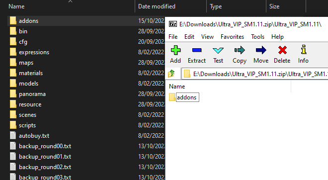Viewport: 328px width, 180px height.
Task: Click date 8/02/2022 in expressions row
Action: tap(151, 52)
